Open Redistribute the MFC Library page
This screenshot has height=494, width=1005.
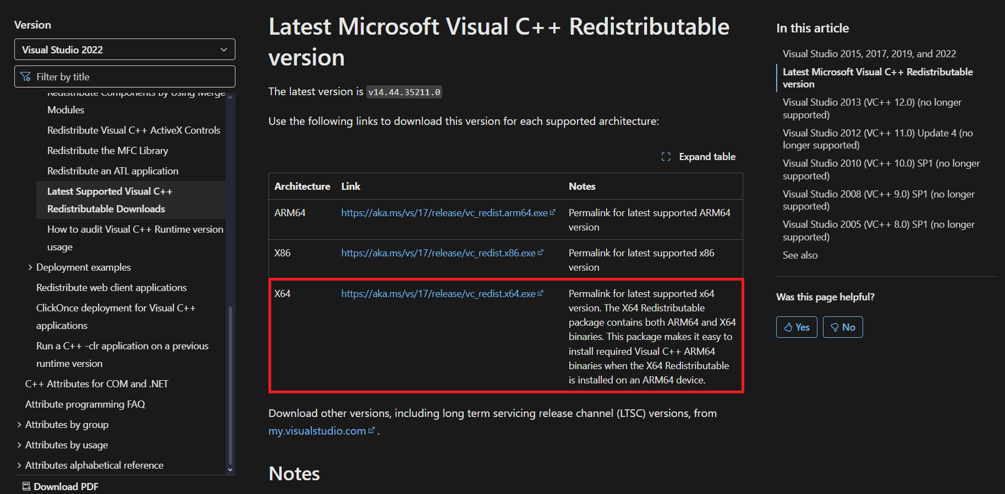[x=108, y=151]
